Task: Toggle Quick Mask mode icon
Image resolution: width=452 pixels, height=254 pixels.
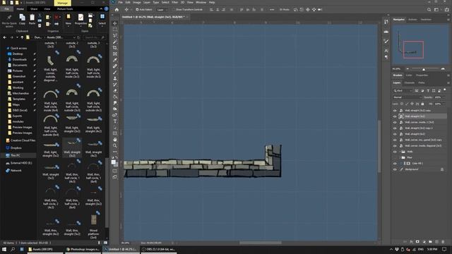Action: click(115, 171)
